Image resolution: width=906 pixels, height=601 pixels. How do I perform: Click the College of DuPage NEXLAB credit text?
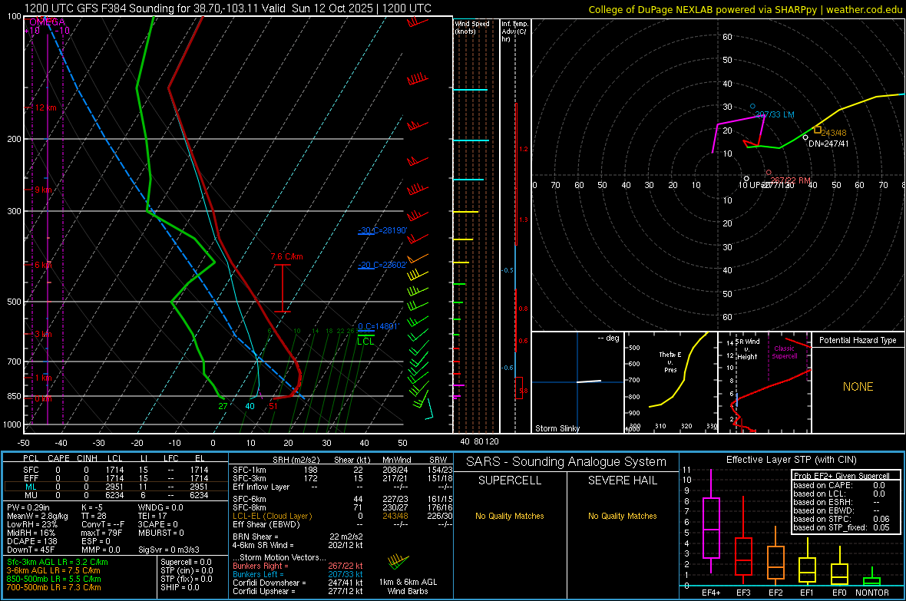(x=745, y=9)
